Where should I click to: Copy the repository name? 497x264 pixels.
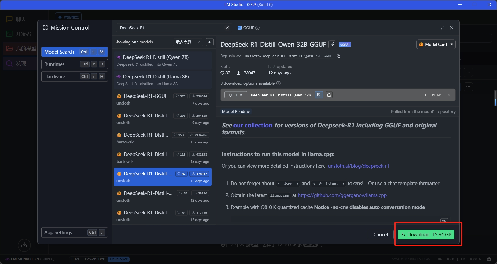(338, 56)
